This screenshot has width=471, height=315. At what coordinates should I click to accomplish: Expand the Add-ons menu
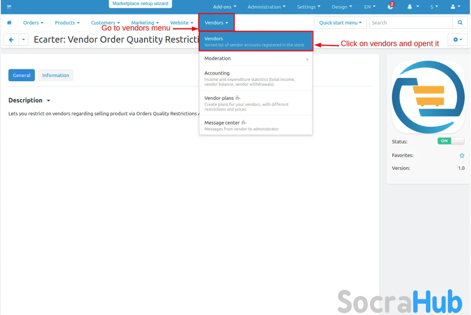click(x=225, y=7)
